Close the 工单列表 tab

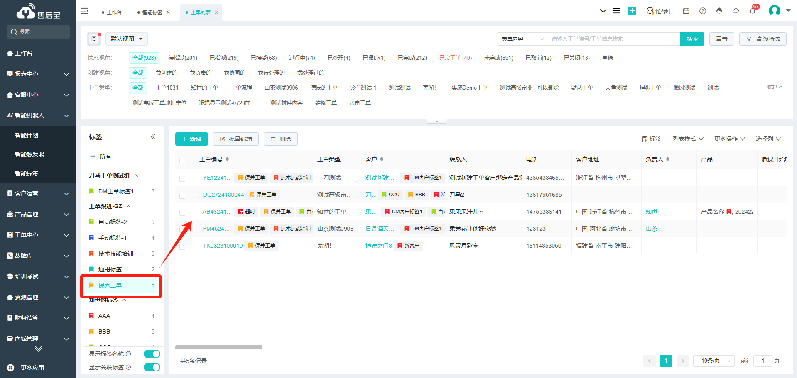click(x=216, y=12)
